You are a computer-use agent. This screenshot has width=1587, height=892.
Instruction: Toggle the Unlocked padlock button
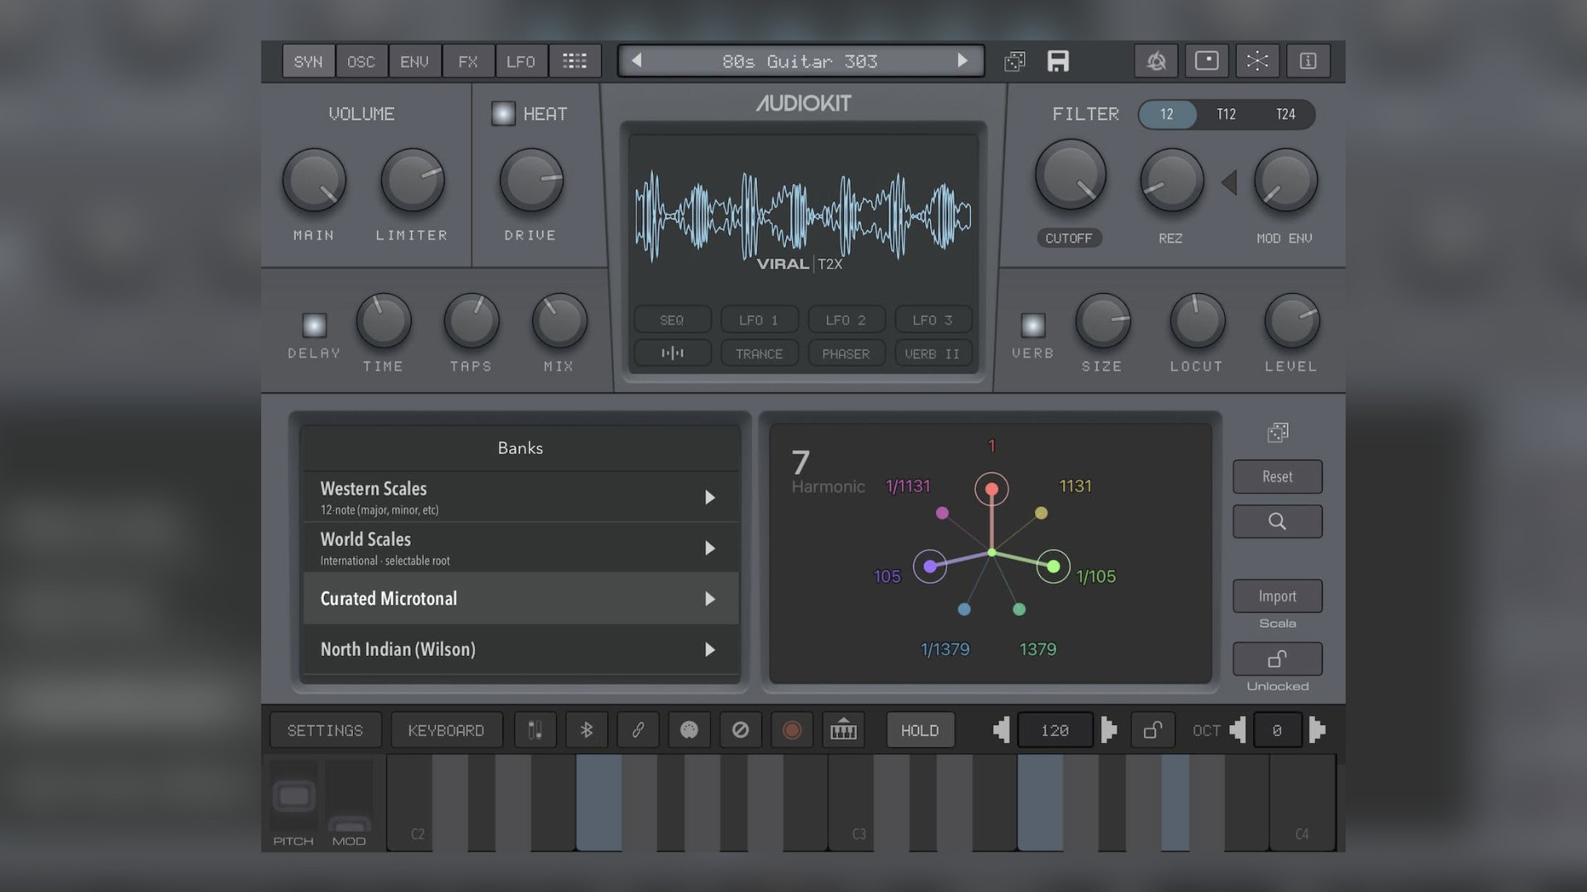pyautogui.click(x=1277, y=659)
